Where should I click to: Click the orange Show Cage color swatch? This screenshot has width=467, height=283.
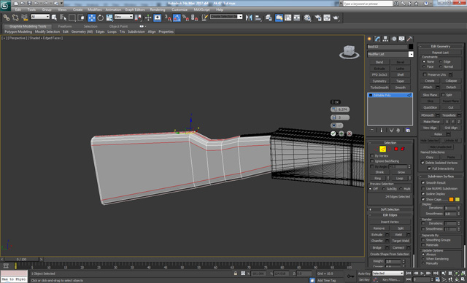[451, 199]
